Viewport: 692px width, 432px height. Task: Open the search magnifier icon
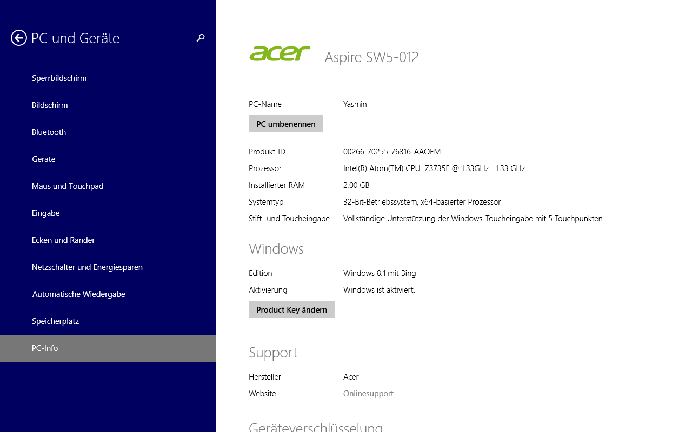point(201,38)
